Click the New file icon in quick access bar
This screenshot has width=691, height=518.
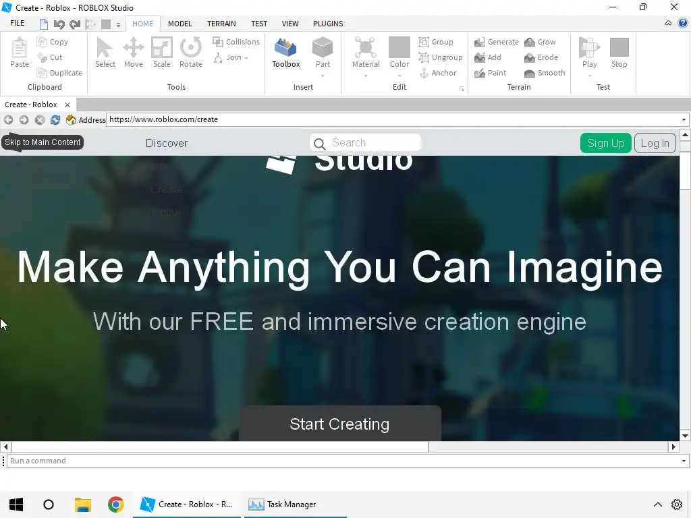pyautogui.click(x=43, y=24)
